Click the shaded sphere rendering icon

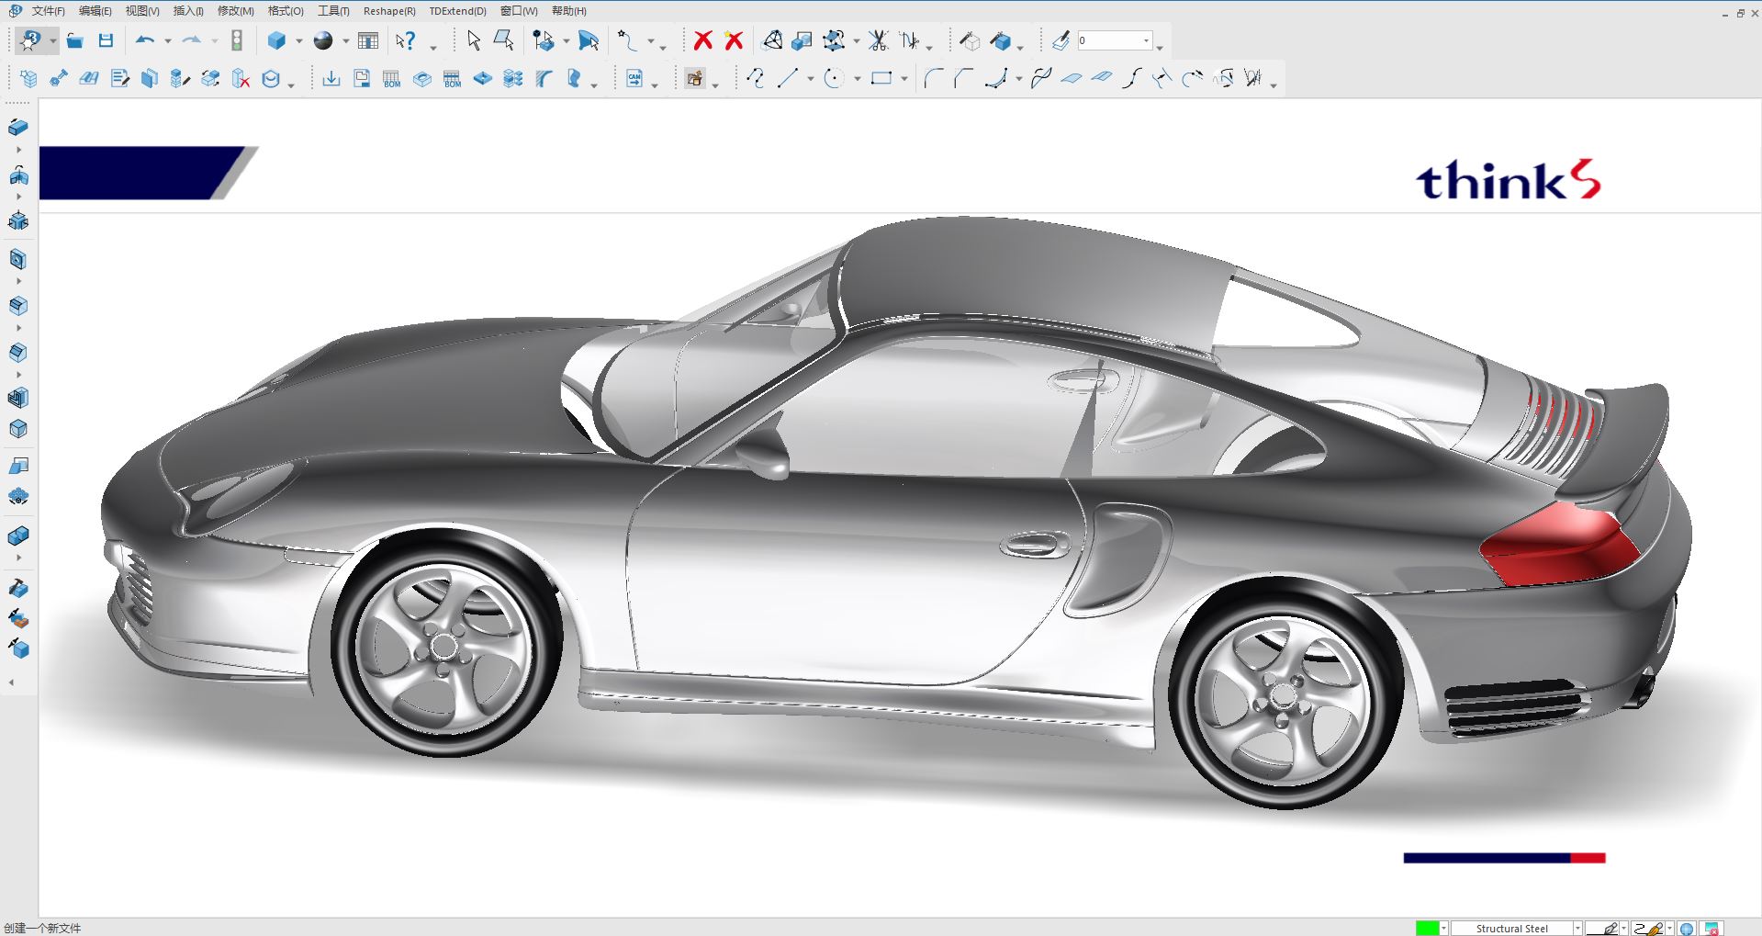[x=323, y=40]
